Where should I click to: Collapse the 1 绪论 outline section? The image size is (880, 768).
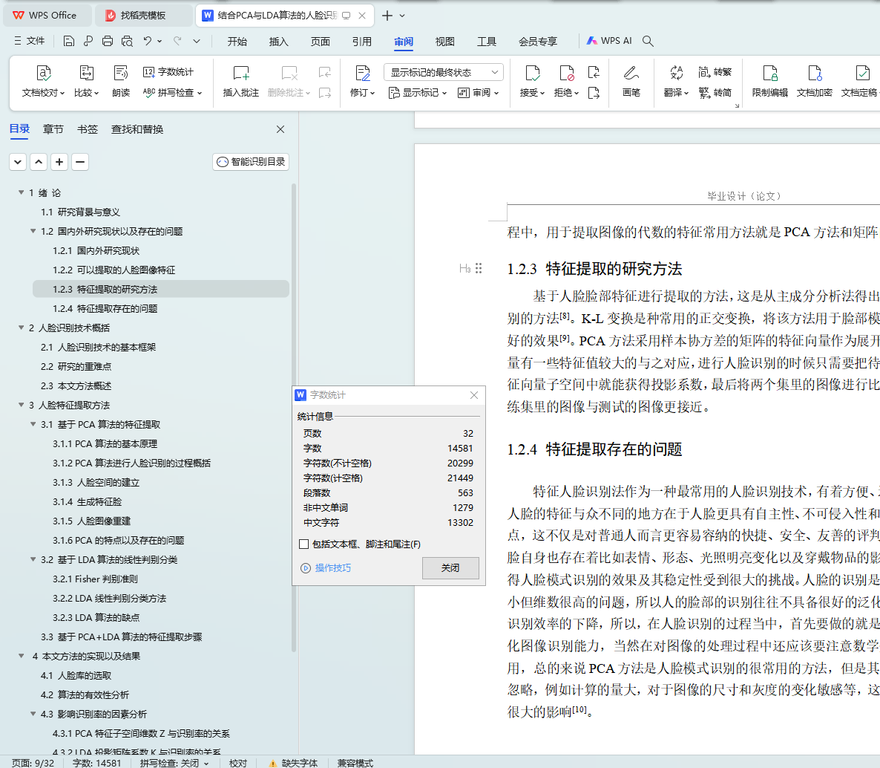[22, 193]
